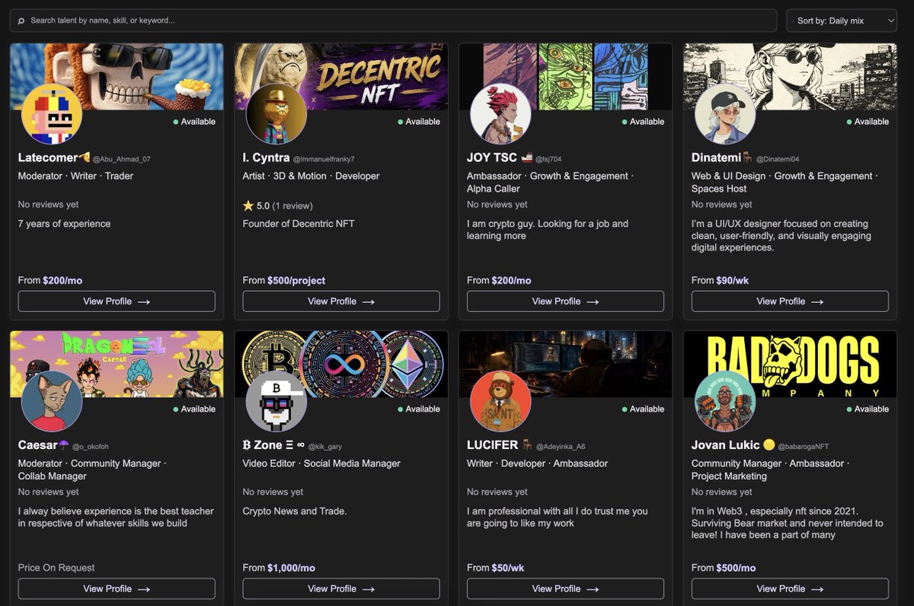Open Jovan Lukic's avatar
The width and height of the screenshot is (914, 606).
coord(725,401)
